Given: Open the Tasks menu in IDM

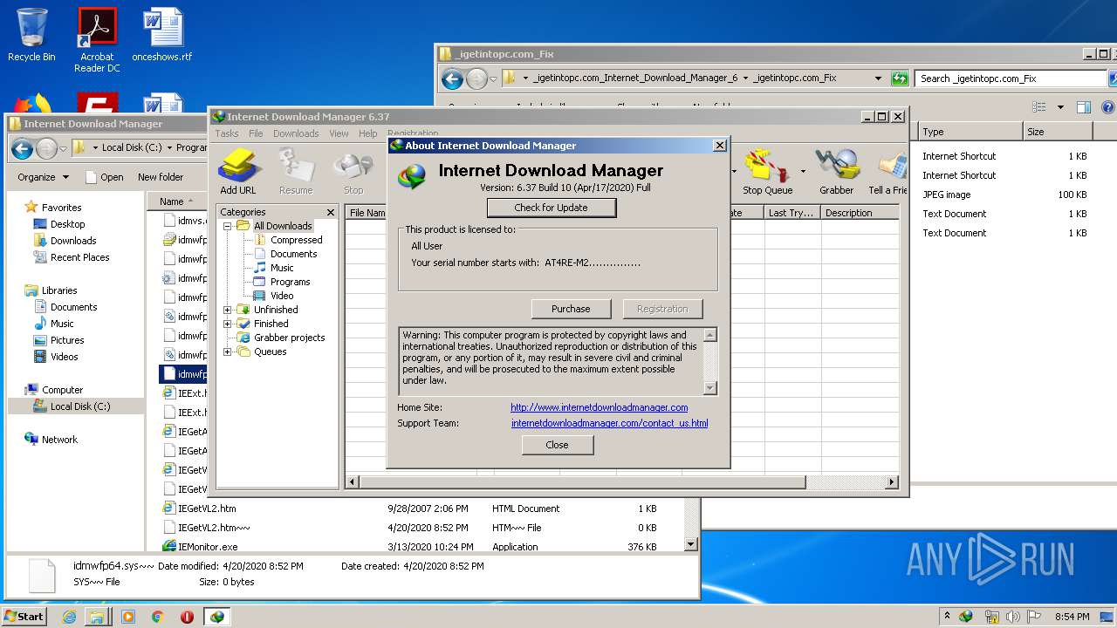Looking at the screenshot, I should (227, 133).
